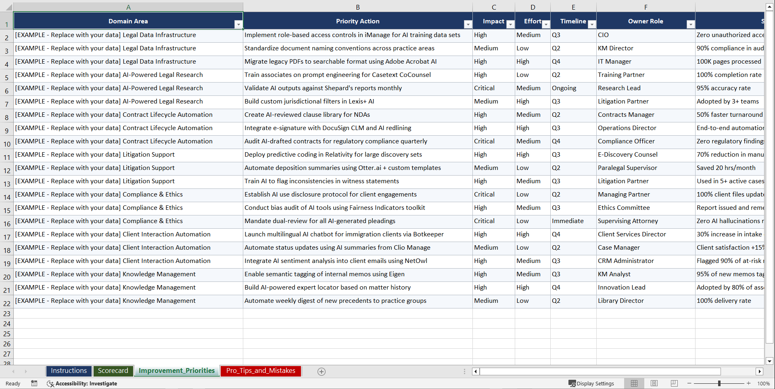This screenshot has width=775, height=389.
Task: Open the Impact column filter dropdown
Action: pyautogui.click(x=510, y=25)
